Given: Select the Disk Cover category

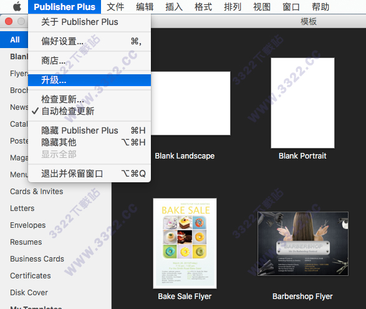Looking at the screenshot, I should (29, 292).
